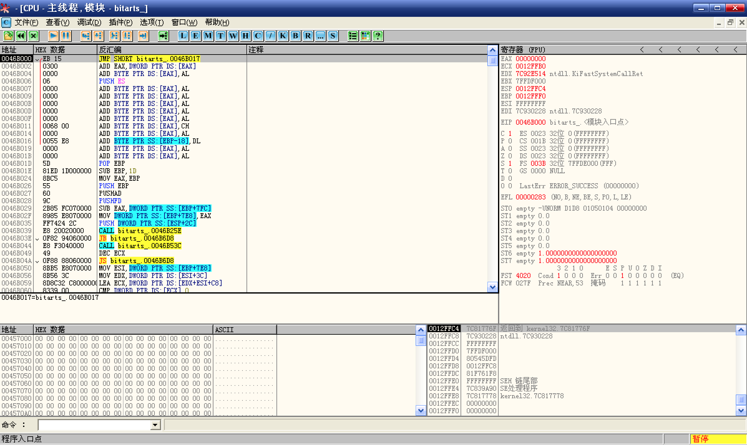Toggle the Z zero flag value
Viewport: 747px width, 445px height.
[x=510, y=156]
